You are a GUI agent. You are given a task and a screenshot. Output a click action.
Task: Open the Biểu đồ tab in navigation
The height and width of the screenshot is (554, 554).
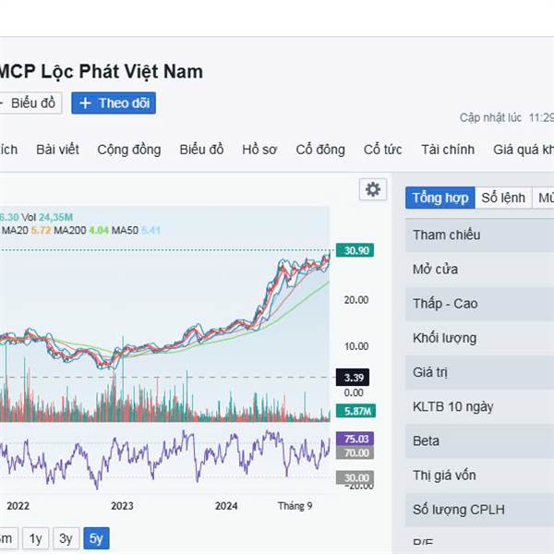pos(201,150)
